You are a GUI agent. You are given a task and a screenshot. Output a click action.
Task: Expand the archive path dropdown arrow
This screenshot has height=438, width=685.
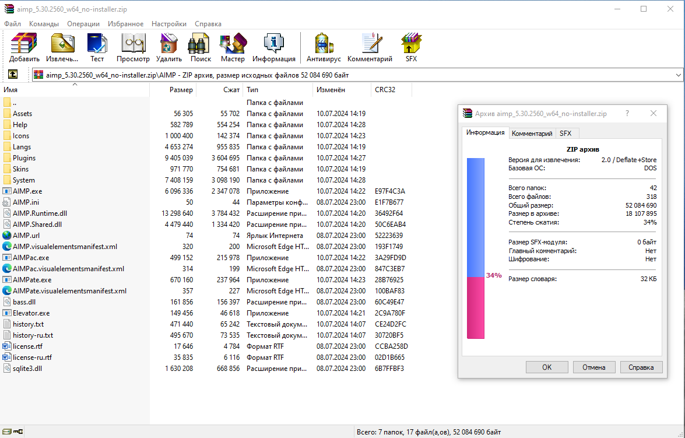pos(678,75)
